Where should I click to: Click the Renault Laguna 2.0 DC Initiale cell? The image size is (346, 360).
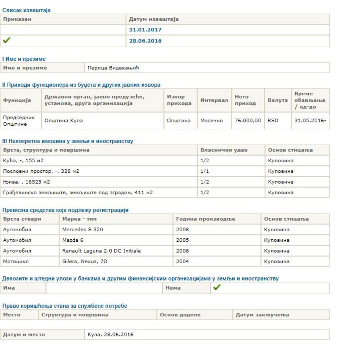pos(101,251)
